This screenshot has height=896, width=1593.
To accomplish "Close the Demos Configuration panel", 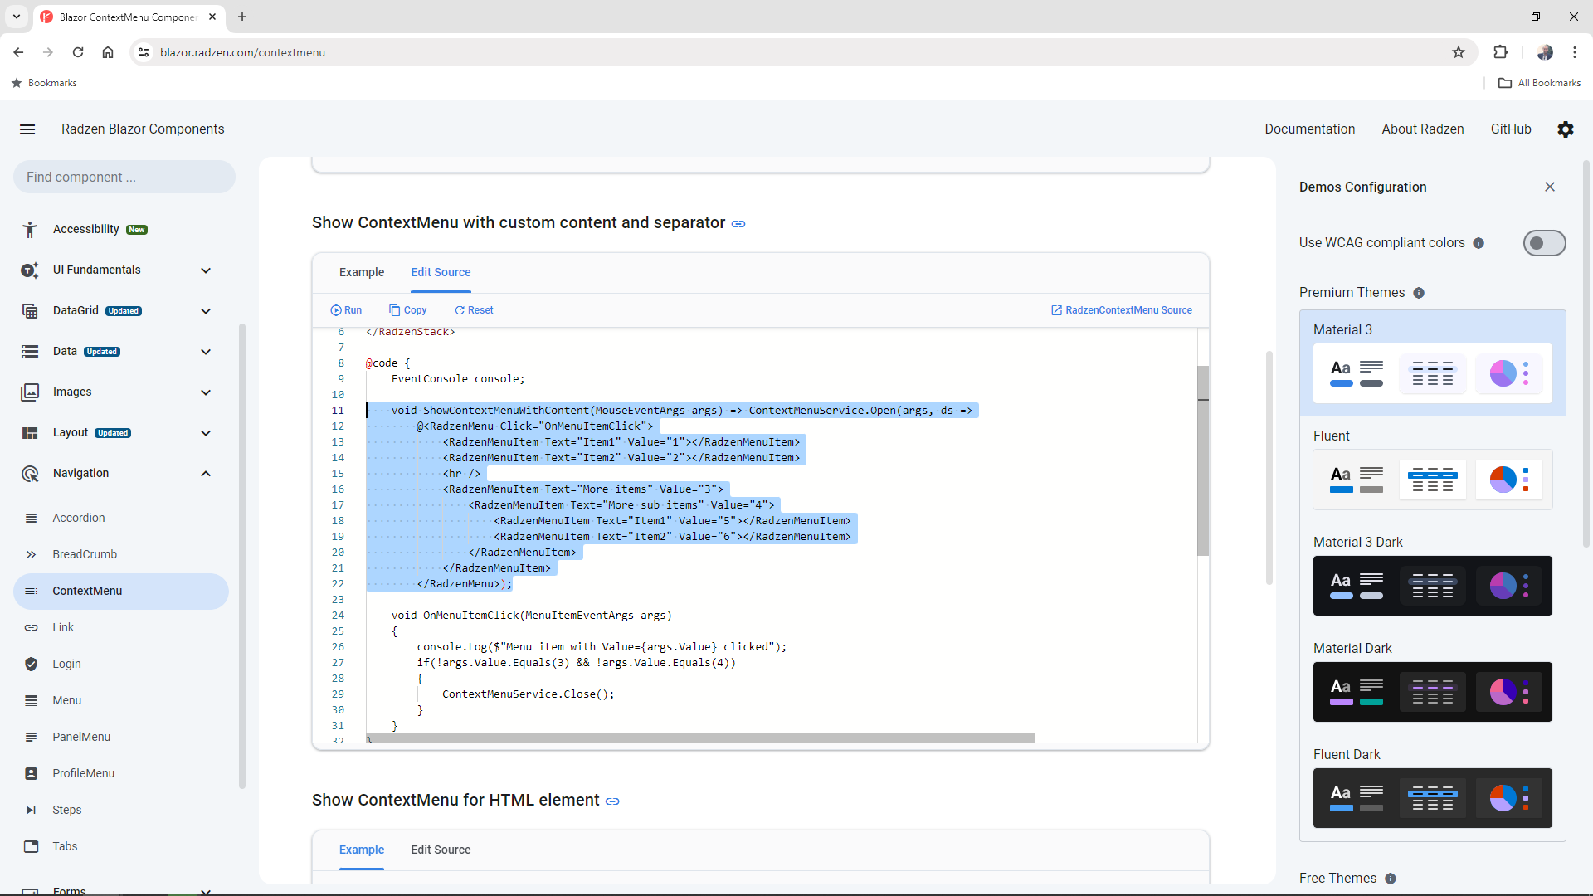I will pos(1550,187).
